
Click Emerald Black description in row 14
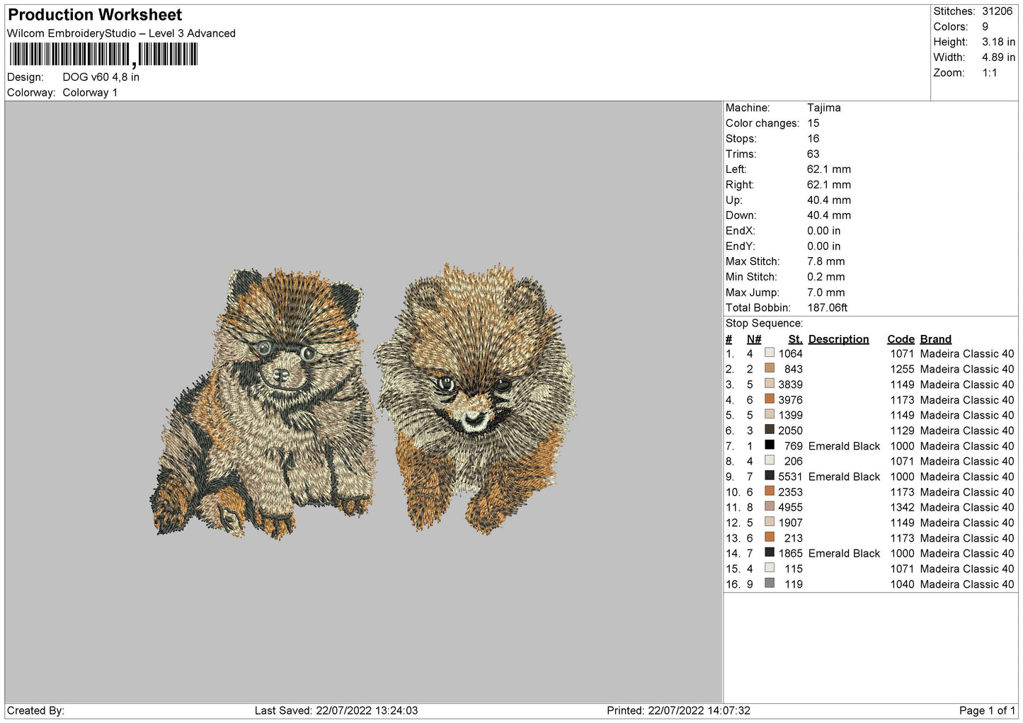[x=844, y=554]
